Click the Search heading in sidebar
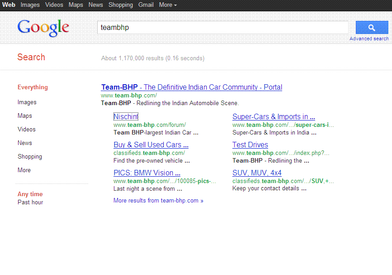This screenshot has width=392, height=275. 31,57
